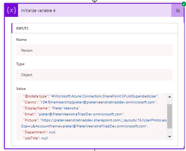Click the INPUTS section header
Screen dimensions: 186x151
tap(95, 28)
